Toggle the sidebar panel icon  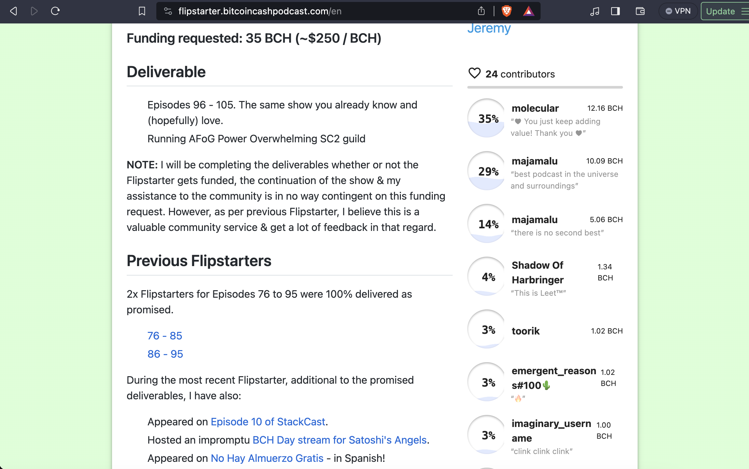click(x=615, y=11)
